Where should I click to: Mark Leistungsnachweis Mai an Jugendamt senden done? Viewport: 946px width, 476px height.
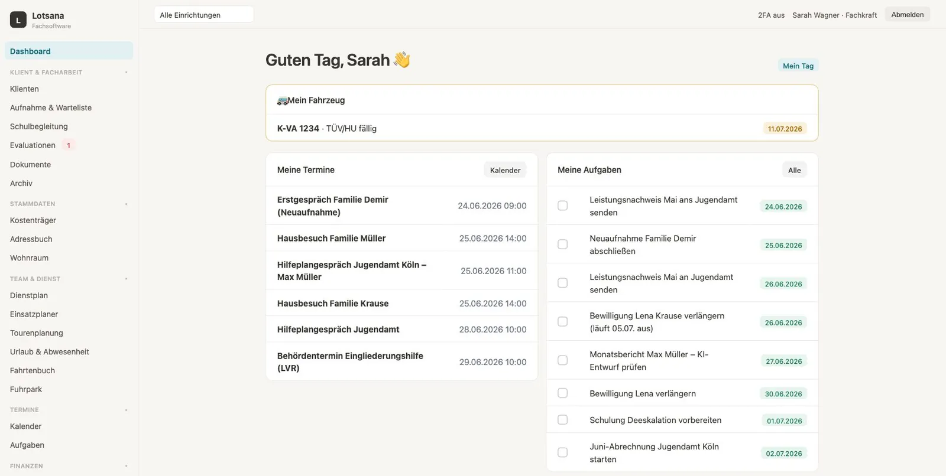tap(563, 283)
